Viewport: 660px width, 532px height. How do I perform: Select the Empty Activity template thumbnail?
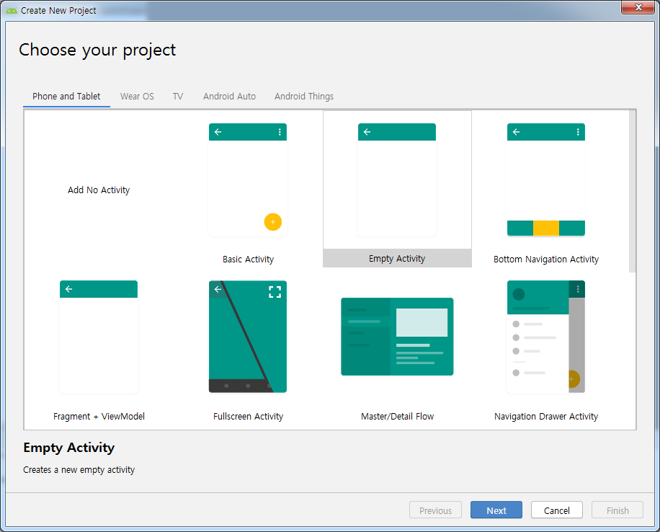(397, 180)
